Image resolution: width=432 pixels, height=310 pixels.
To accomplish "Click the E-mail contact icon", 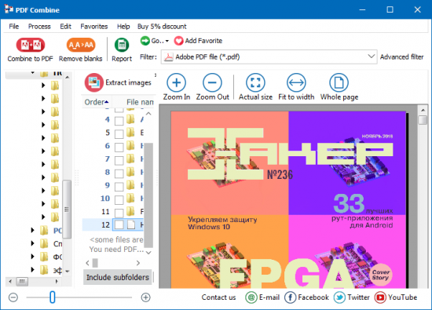I will tap(251, 297).
